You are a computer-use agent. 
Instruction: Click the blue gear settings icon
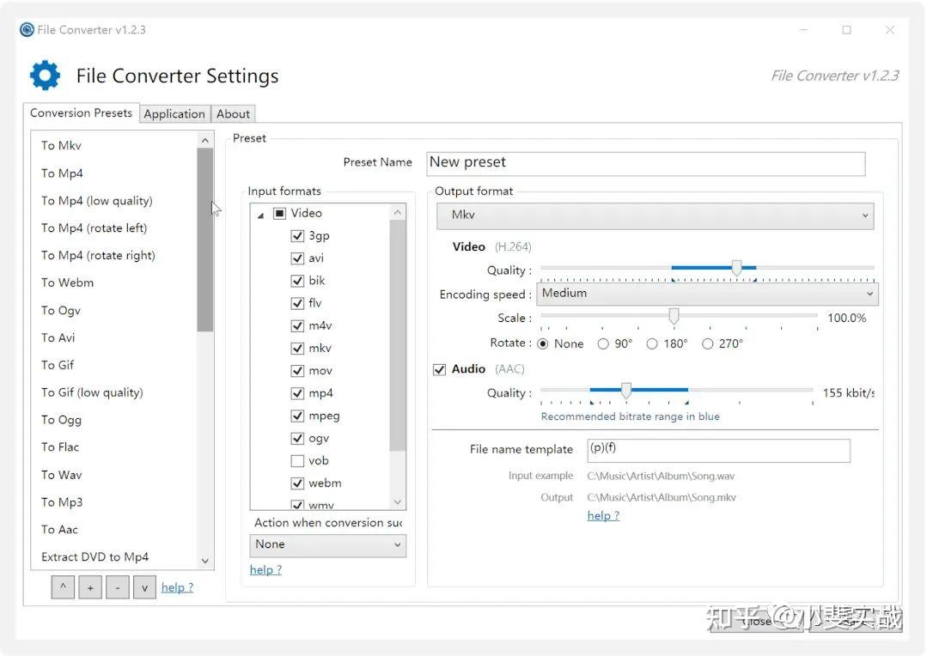(x=45, y=76)
